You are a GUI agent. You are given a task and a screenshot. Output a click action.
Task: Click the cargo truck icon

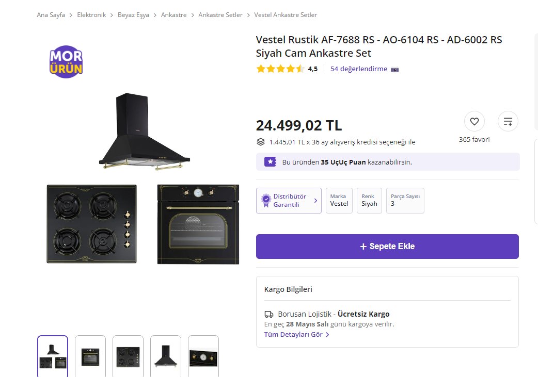coord(268,314)
